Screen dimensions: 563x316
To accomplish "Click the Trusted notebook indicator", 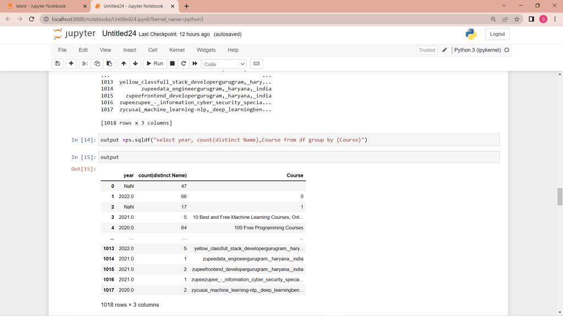I will (427, 50).
